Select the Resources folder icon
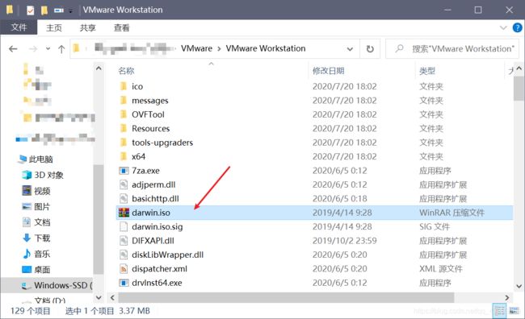 124,128
